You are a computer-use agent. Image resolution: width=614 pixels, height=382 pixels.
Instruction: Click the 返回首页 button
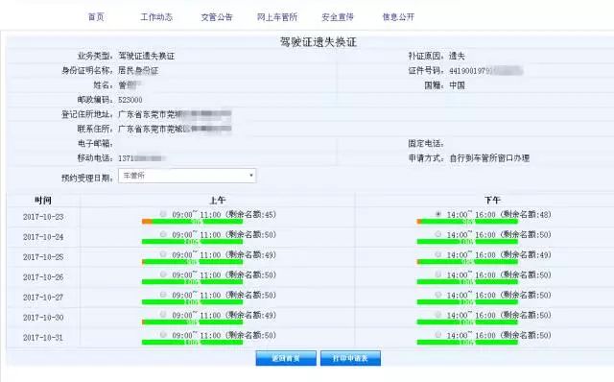tap(286, 358)
